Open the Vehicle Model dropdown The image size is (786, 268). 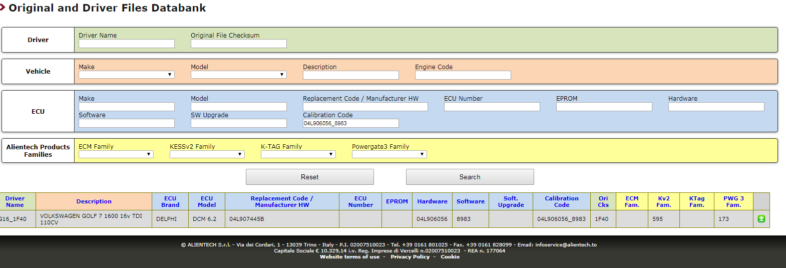point(239,75)
